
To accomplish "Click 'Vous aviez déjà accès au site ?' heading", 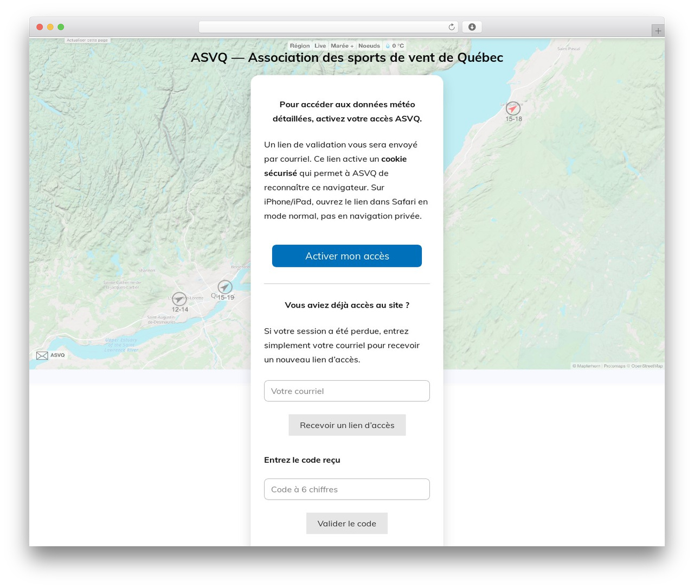I will coord(347,305).
